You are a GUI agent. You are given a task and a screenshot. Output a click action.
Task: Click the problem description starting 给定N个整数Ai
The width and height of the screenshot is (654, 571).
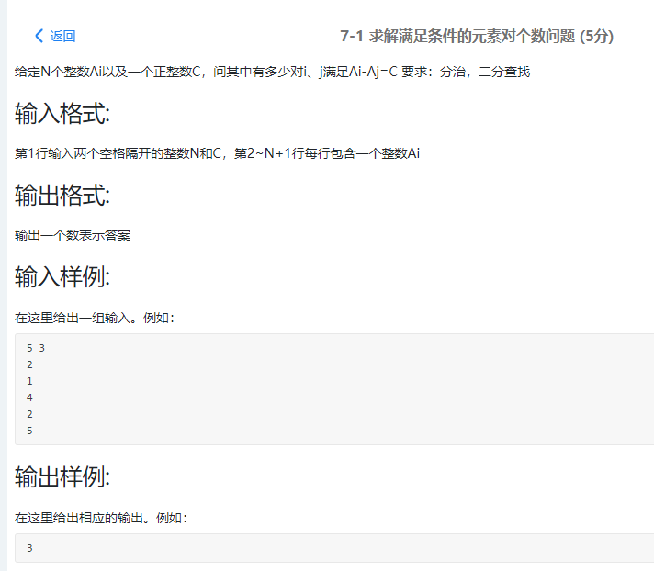pyautogui.click(x=272, y=72)
